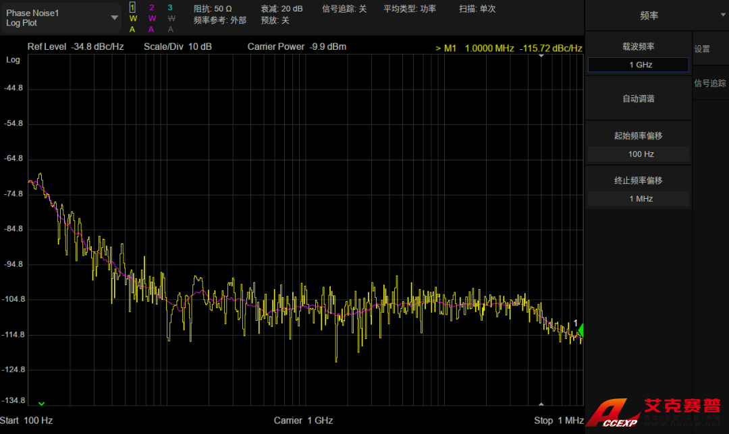Image resolution: width=729 pixels, height=434 pixels.
Task: Click the green arrow at the plot bottom-left
Action: 42,403
